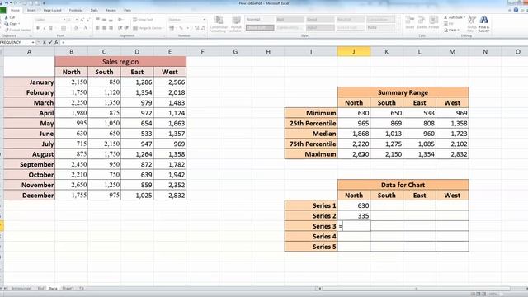Increase indent in Alignment group
This screenshot has width=528, height=297.
126,28
